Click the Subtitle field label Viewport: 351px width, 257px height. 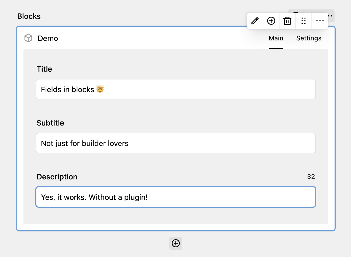[x=50, y=123]
